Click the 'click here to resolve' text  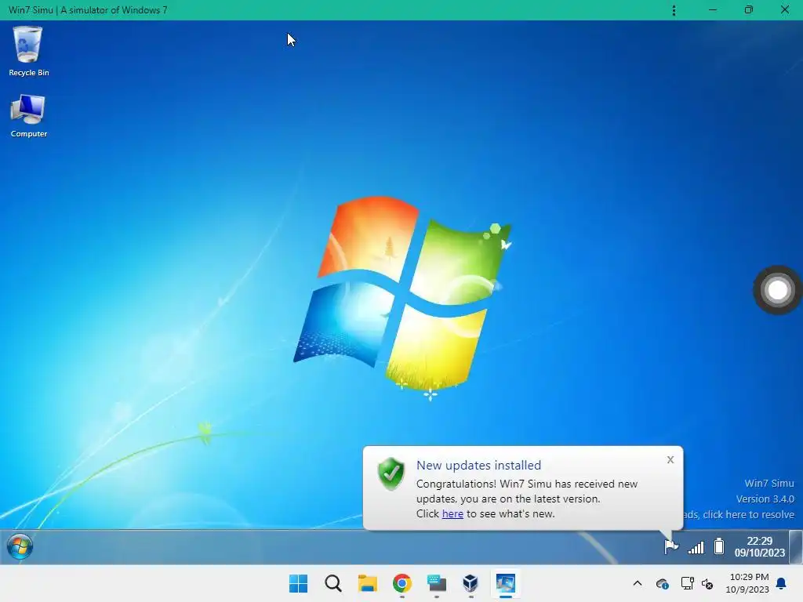748,514
